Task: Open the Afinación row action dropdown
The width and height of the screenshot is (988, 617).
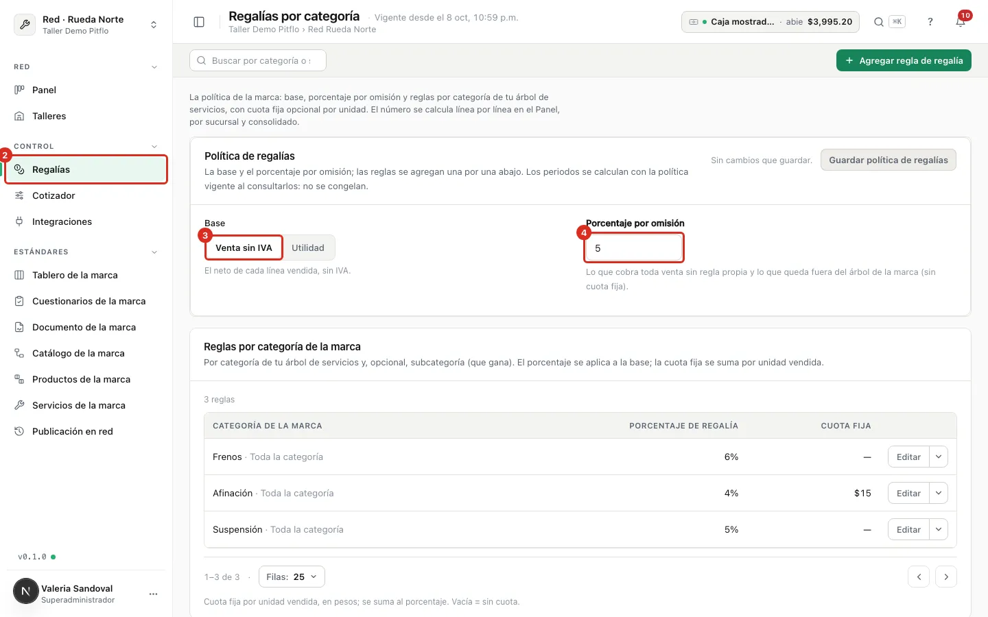Action: (x=939, y=493)
